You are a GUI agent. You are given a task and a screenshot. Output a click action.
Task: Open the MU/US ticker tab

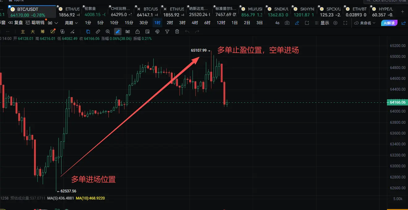(252, 12)
